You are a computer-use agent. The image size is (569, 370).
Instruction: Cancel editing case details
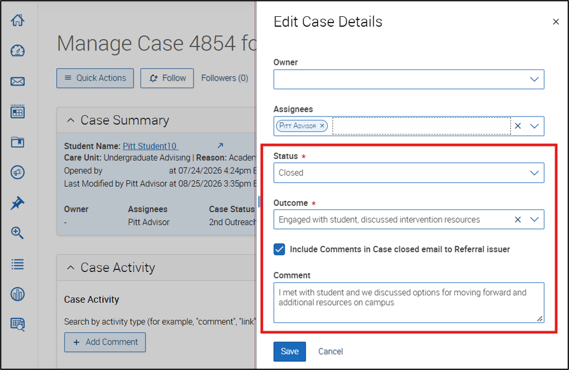tap(330, 351)
